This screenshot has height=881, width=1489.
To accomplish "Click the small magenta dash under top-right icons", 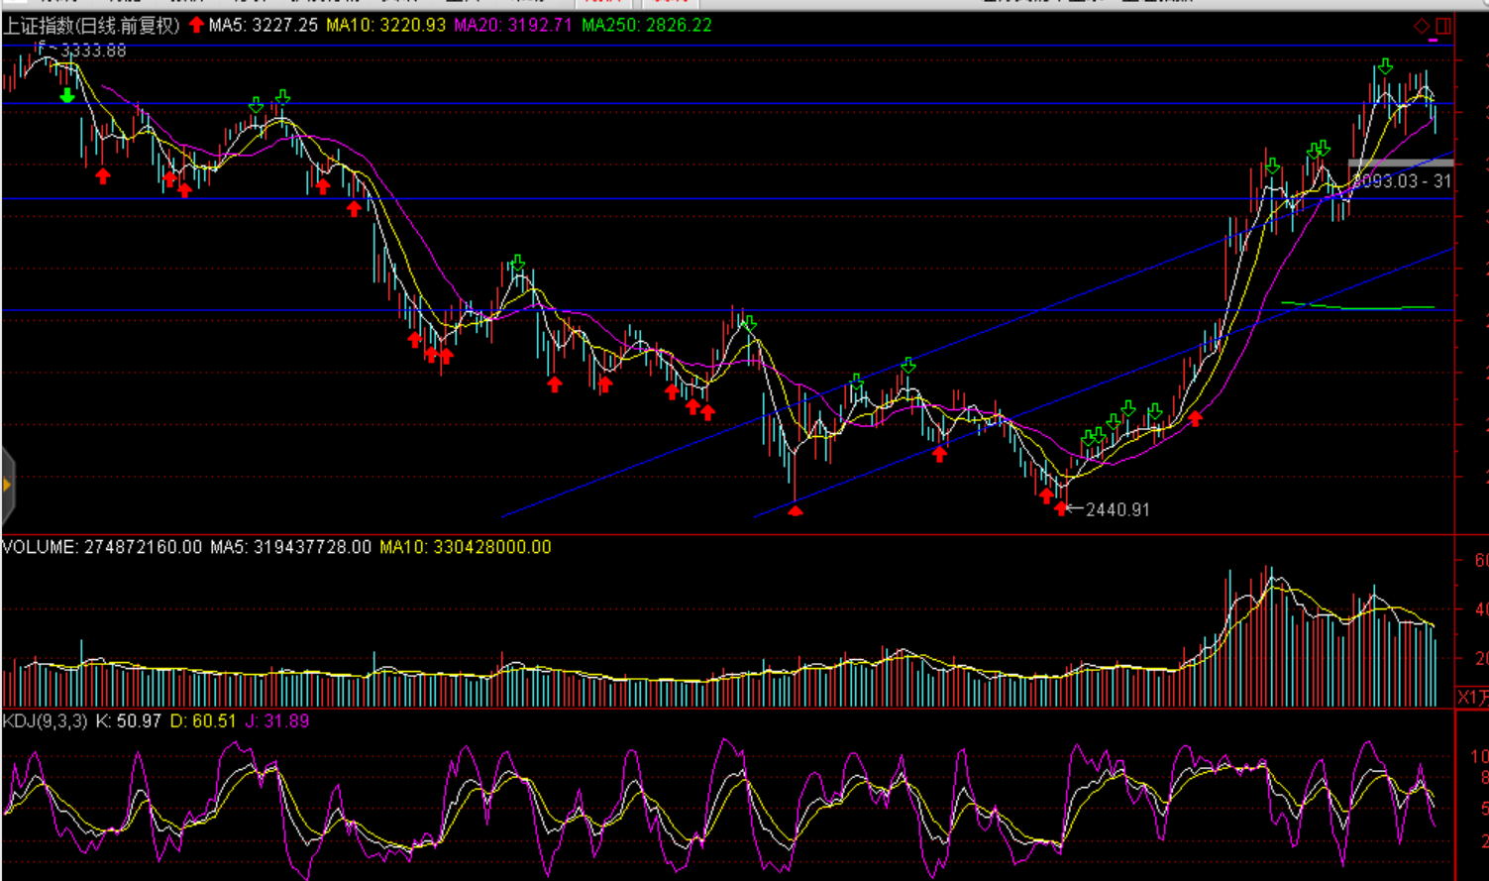I will point(1434,41).
